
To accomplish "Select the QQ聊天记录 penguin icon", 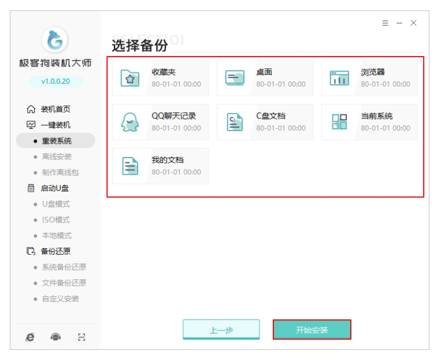I will (x=130, y=122).
